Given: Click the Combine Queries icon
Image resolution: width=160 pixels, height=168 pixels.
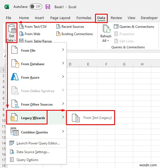Looking at the screenshot, I should click(x=14, y=132).
